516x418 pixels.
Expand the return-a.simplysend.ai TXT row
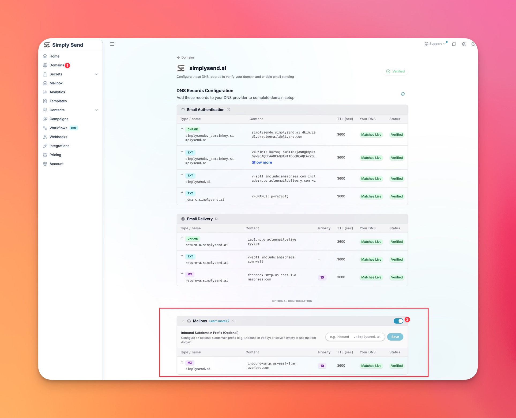coord(182,256)
